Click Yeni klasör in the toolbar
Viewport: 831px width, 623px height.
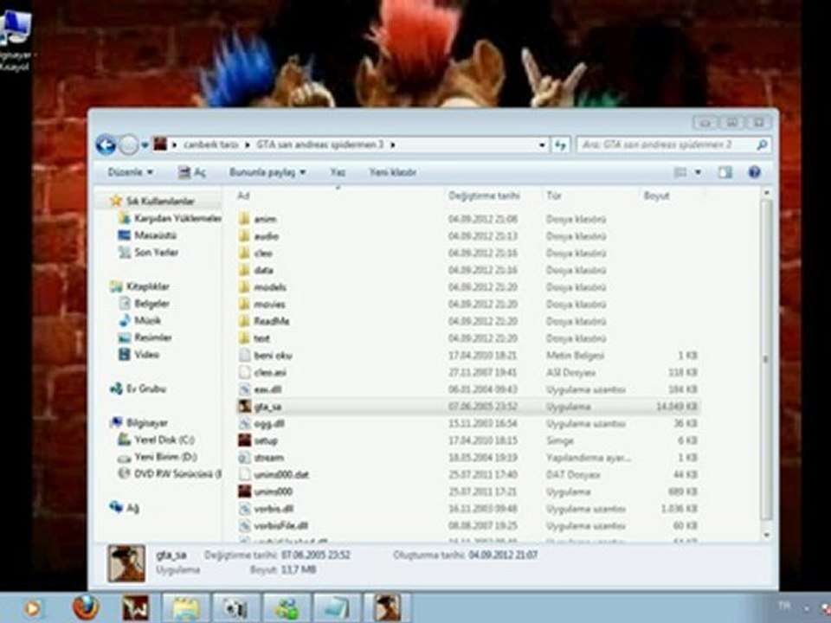392,172
